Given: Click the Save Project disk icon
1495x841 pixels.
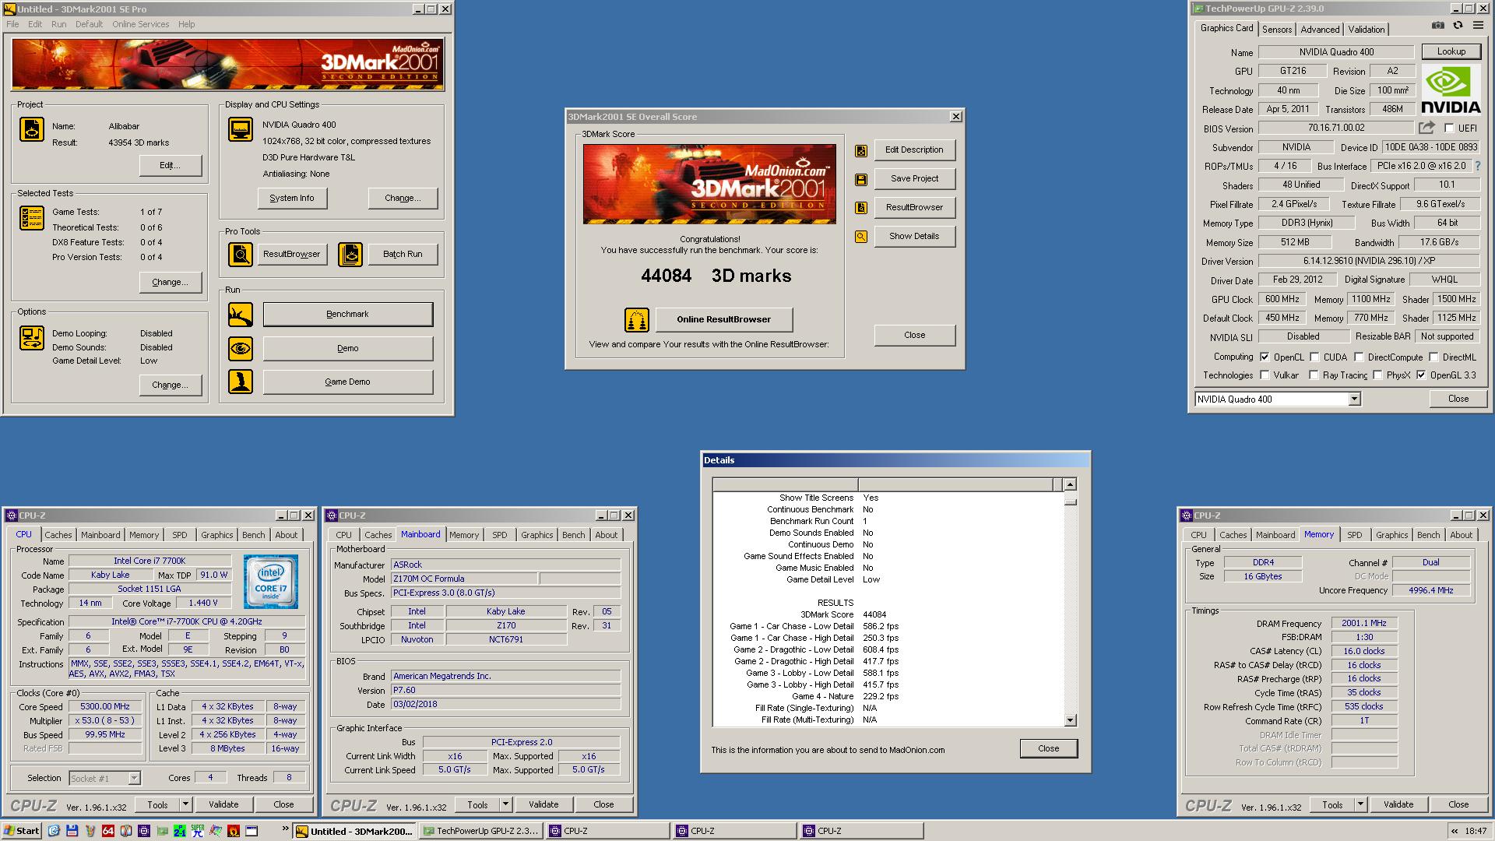Looking at the screenshot, I should pyautogui.click(x=861, y=179).
